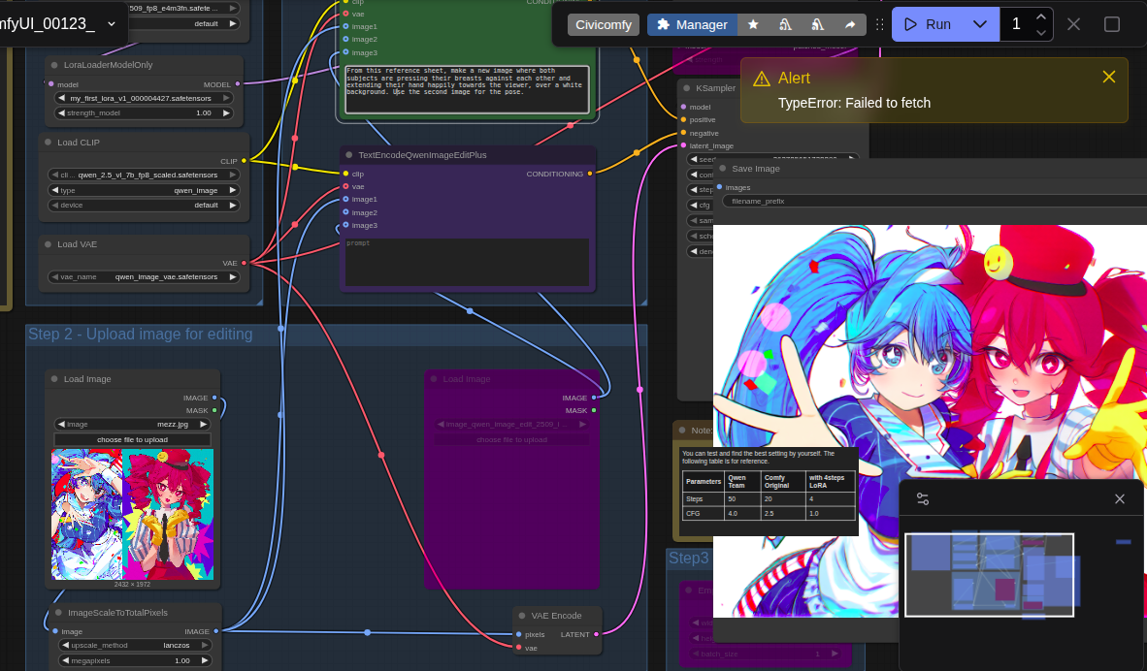The width and height of the screenshot is (1147, 671).
Task: Open the device default combo in Load CLIP
Action: (x=144, y=206)
